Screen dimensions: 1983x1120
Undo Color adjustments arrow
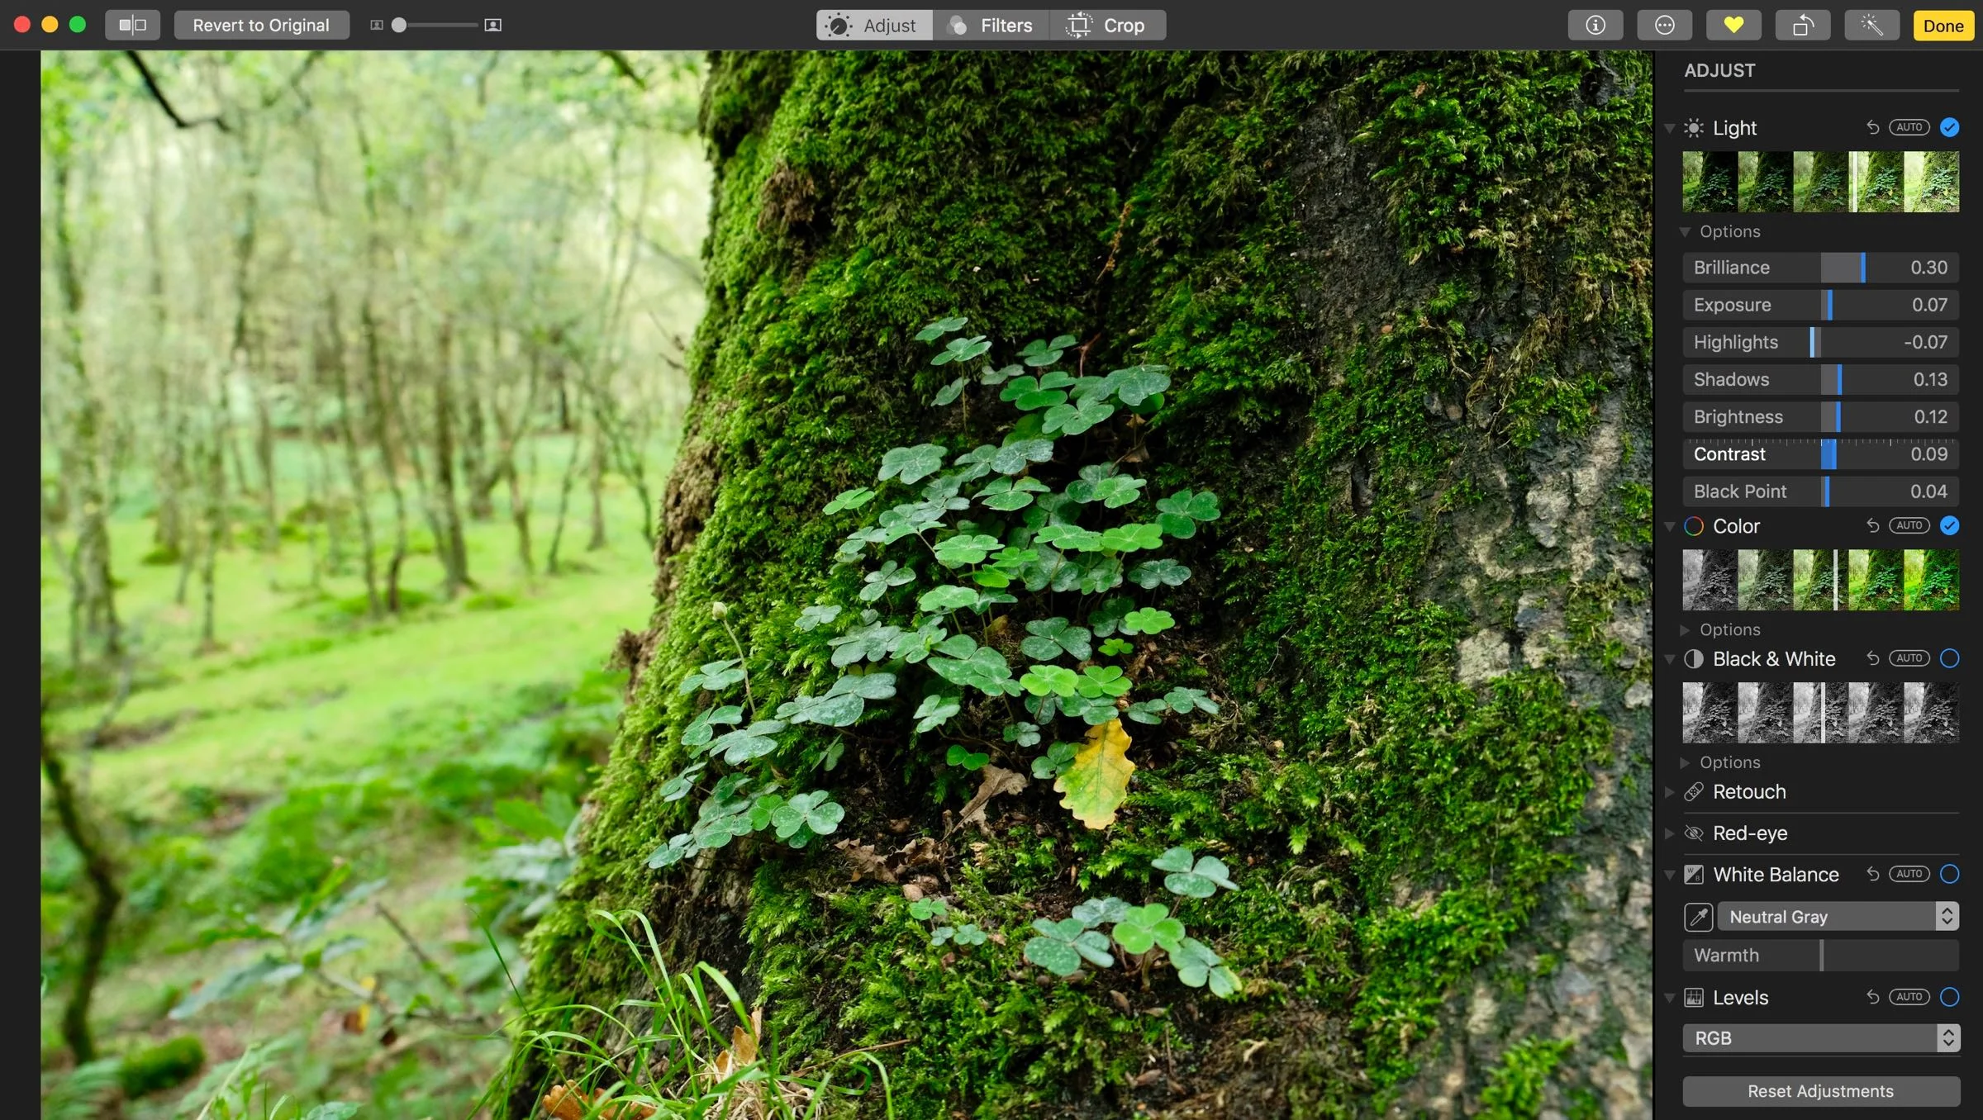click(1872, 525)
